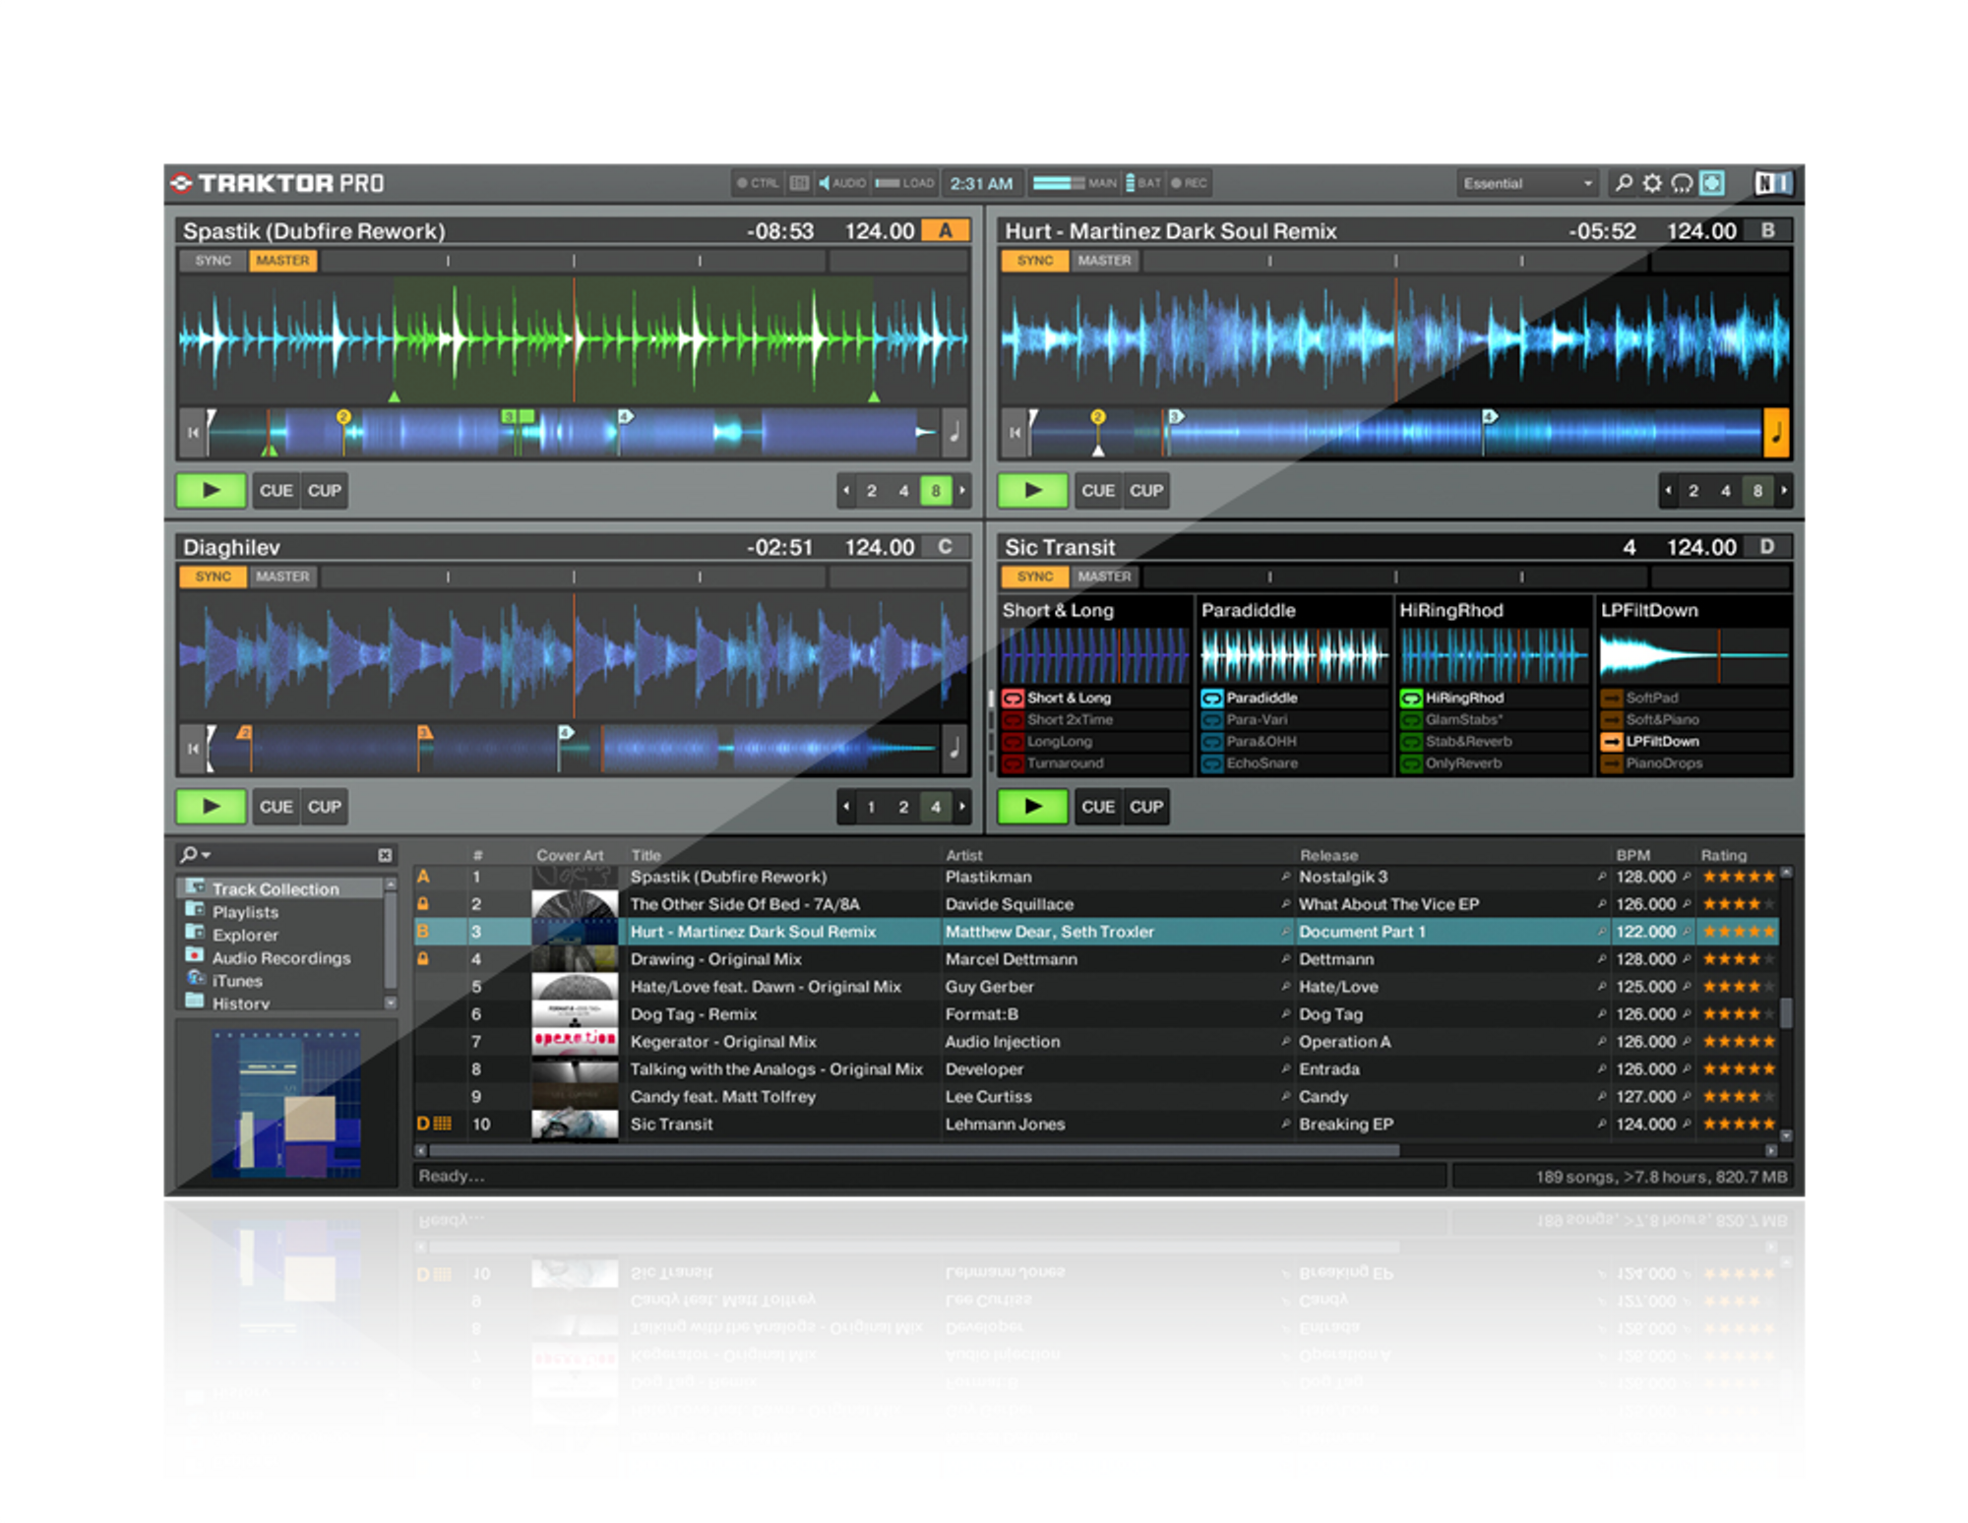Toggle SYNC on Remix Deck D
1968x1523 pixels.
click(x=1034, y=577)
